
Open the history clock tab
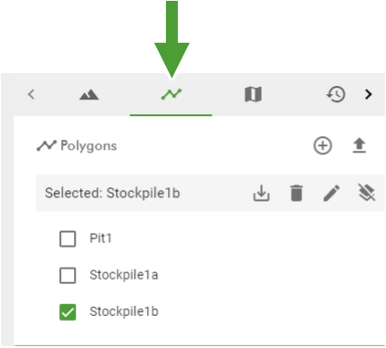336,94
